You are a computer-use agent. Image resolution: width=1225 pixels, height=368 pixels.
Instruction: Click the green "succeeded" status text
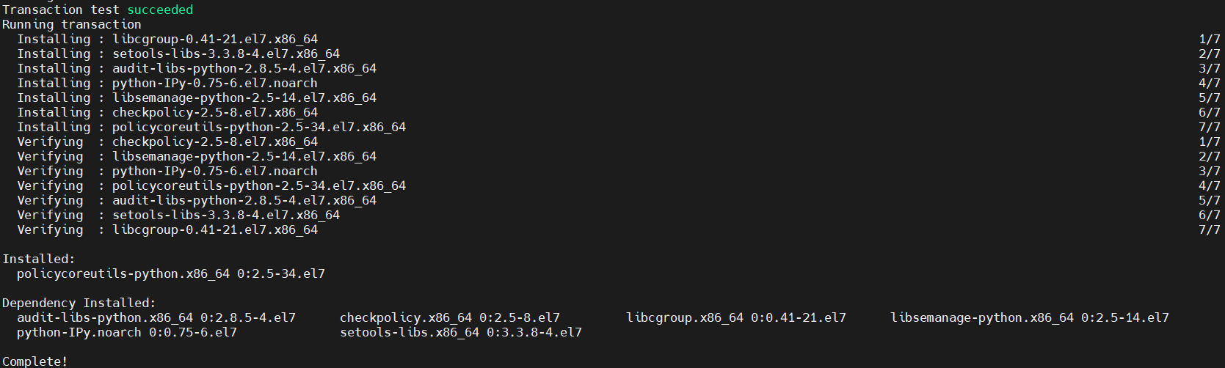click(x=160, y=10)
